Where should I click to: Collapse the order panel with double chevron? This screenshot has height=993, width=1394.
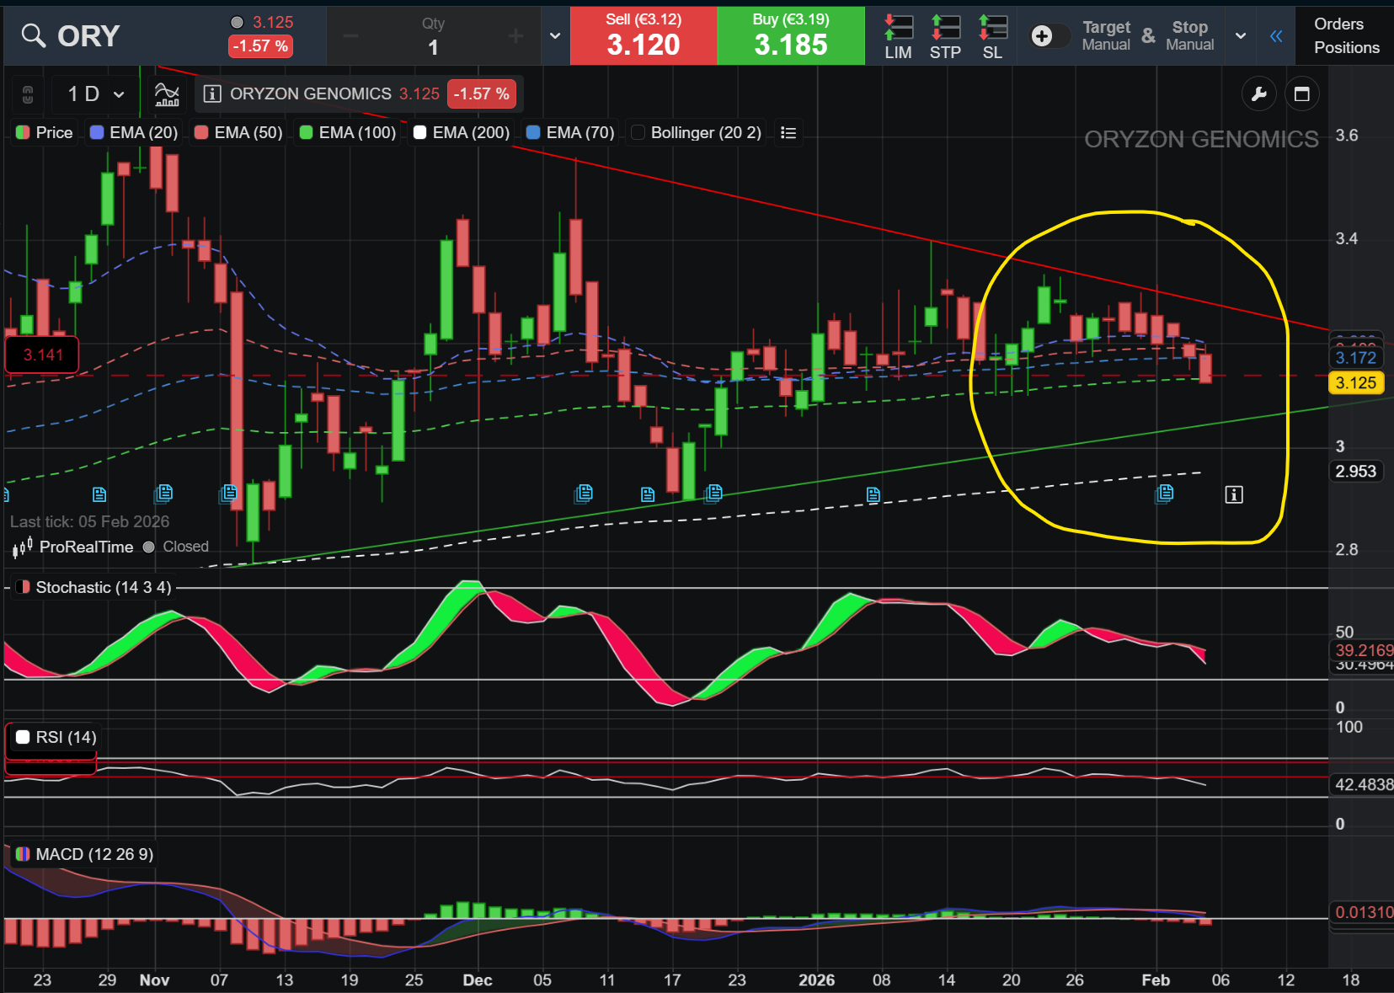pos(1276,36)
